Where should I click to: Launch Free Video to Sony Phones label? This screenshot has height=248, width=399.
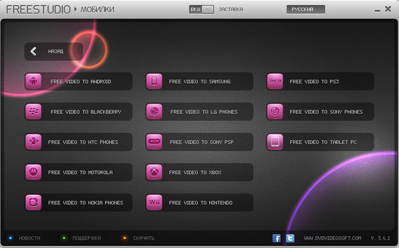pyautogui.click(x=326, y=112)
